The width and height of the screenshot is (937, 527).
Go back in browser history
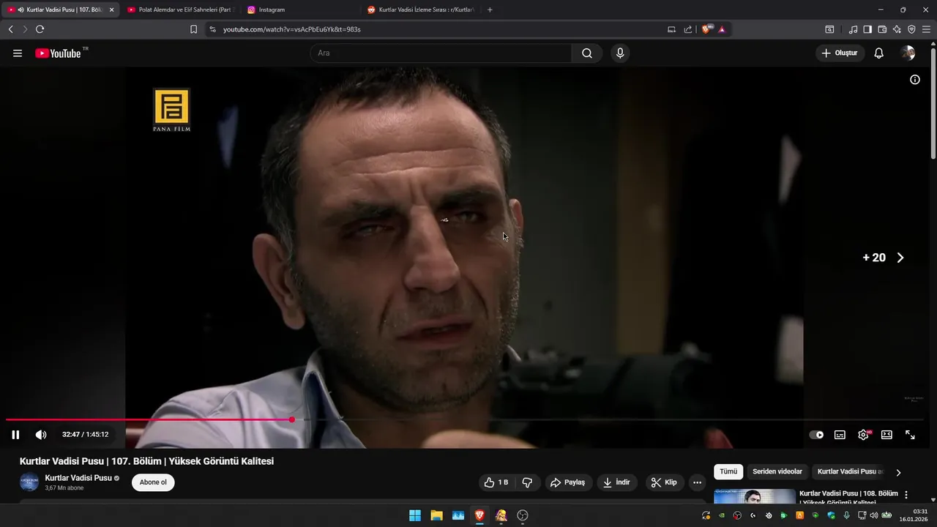10,29
